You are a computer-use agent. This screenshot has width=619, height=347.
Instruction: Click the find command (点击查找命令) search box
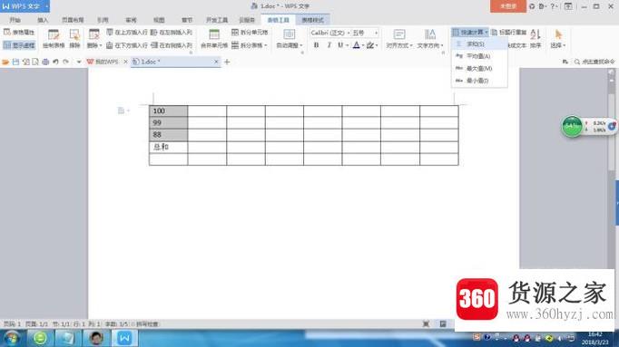click(594, 62)
